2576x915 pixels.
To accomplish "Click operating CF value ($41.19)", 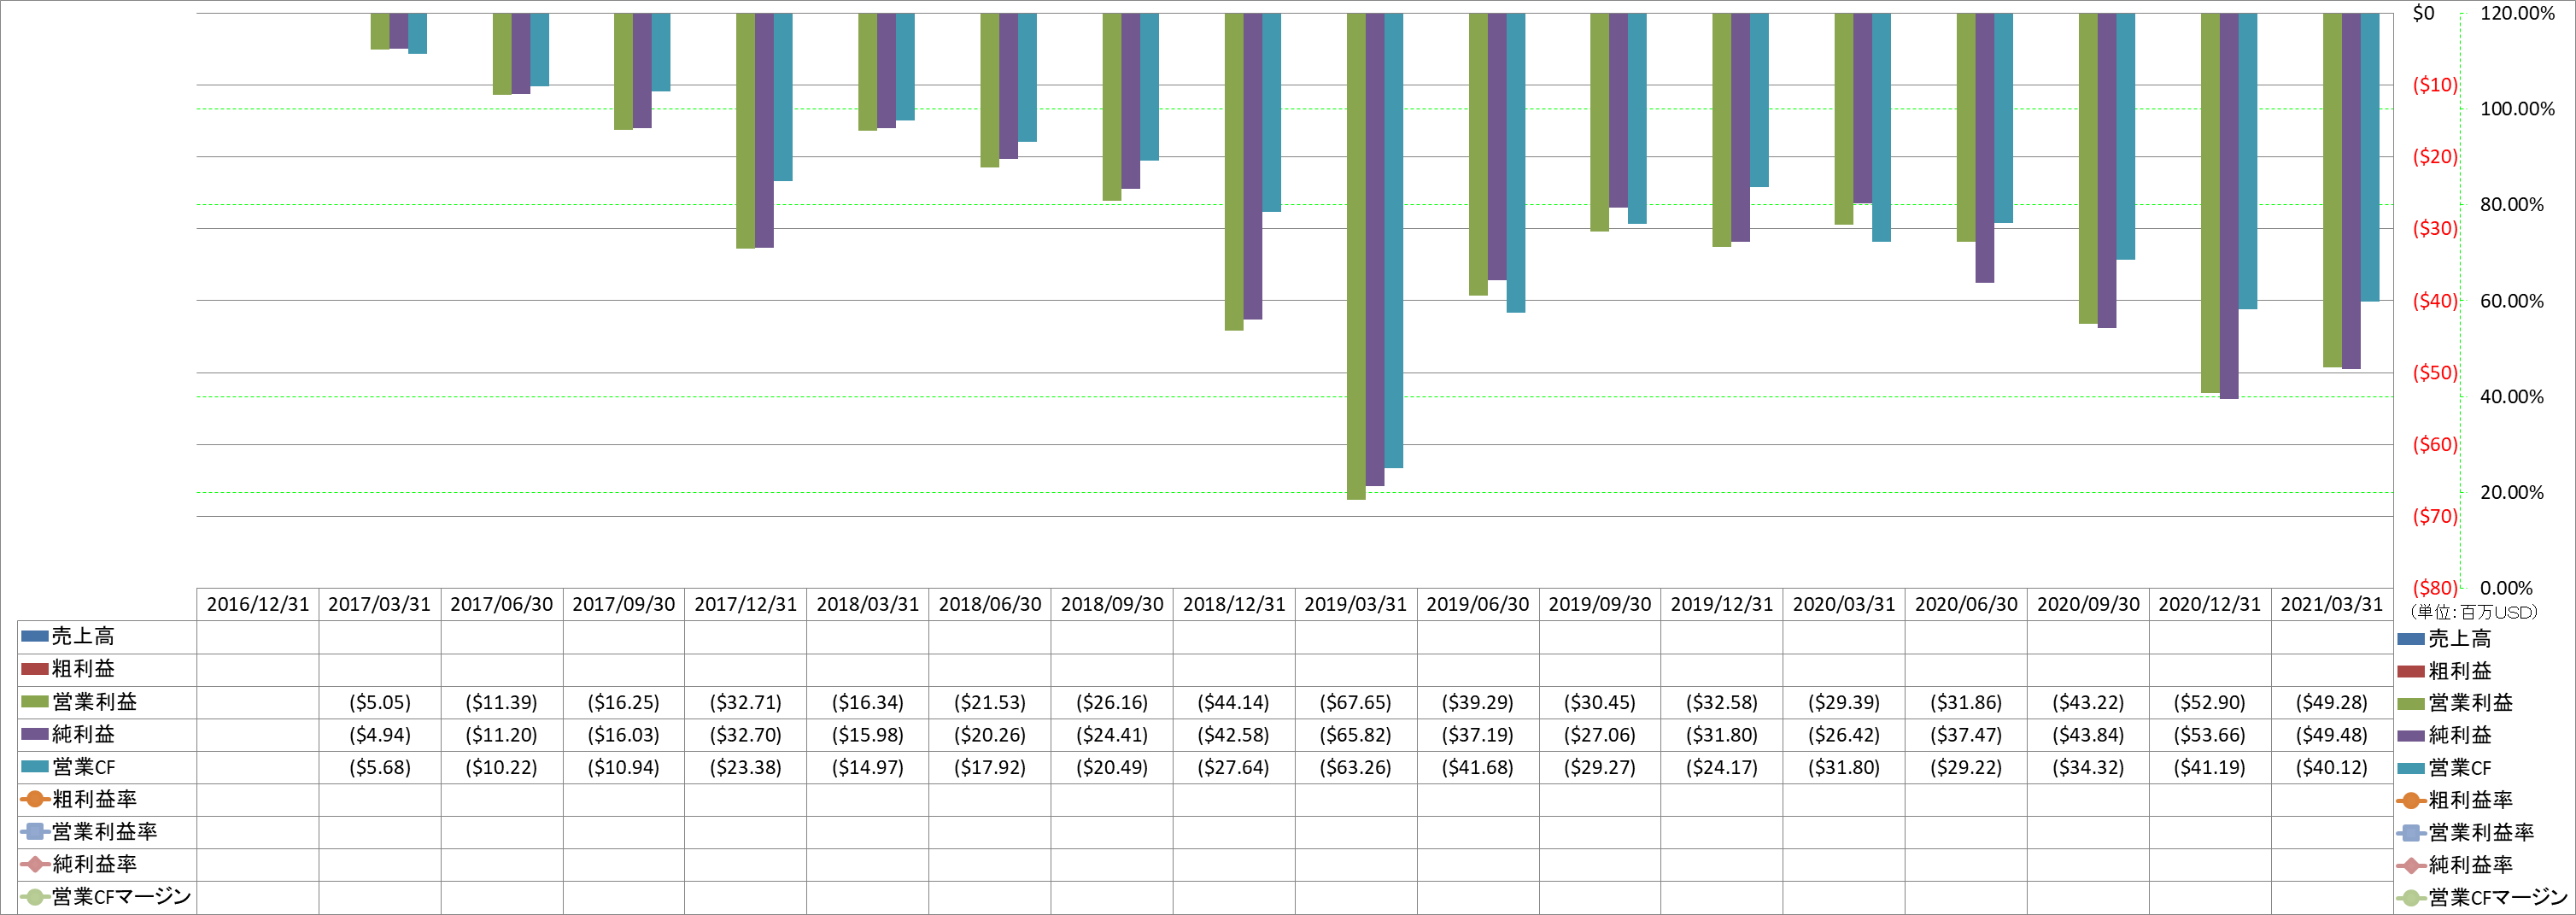I will tap(2210, 768).
